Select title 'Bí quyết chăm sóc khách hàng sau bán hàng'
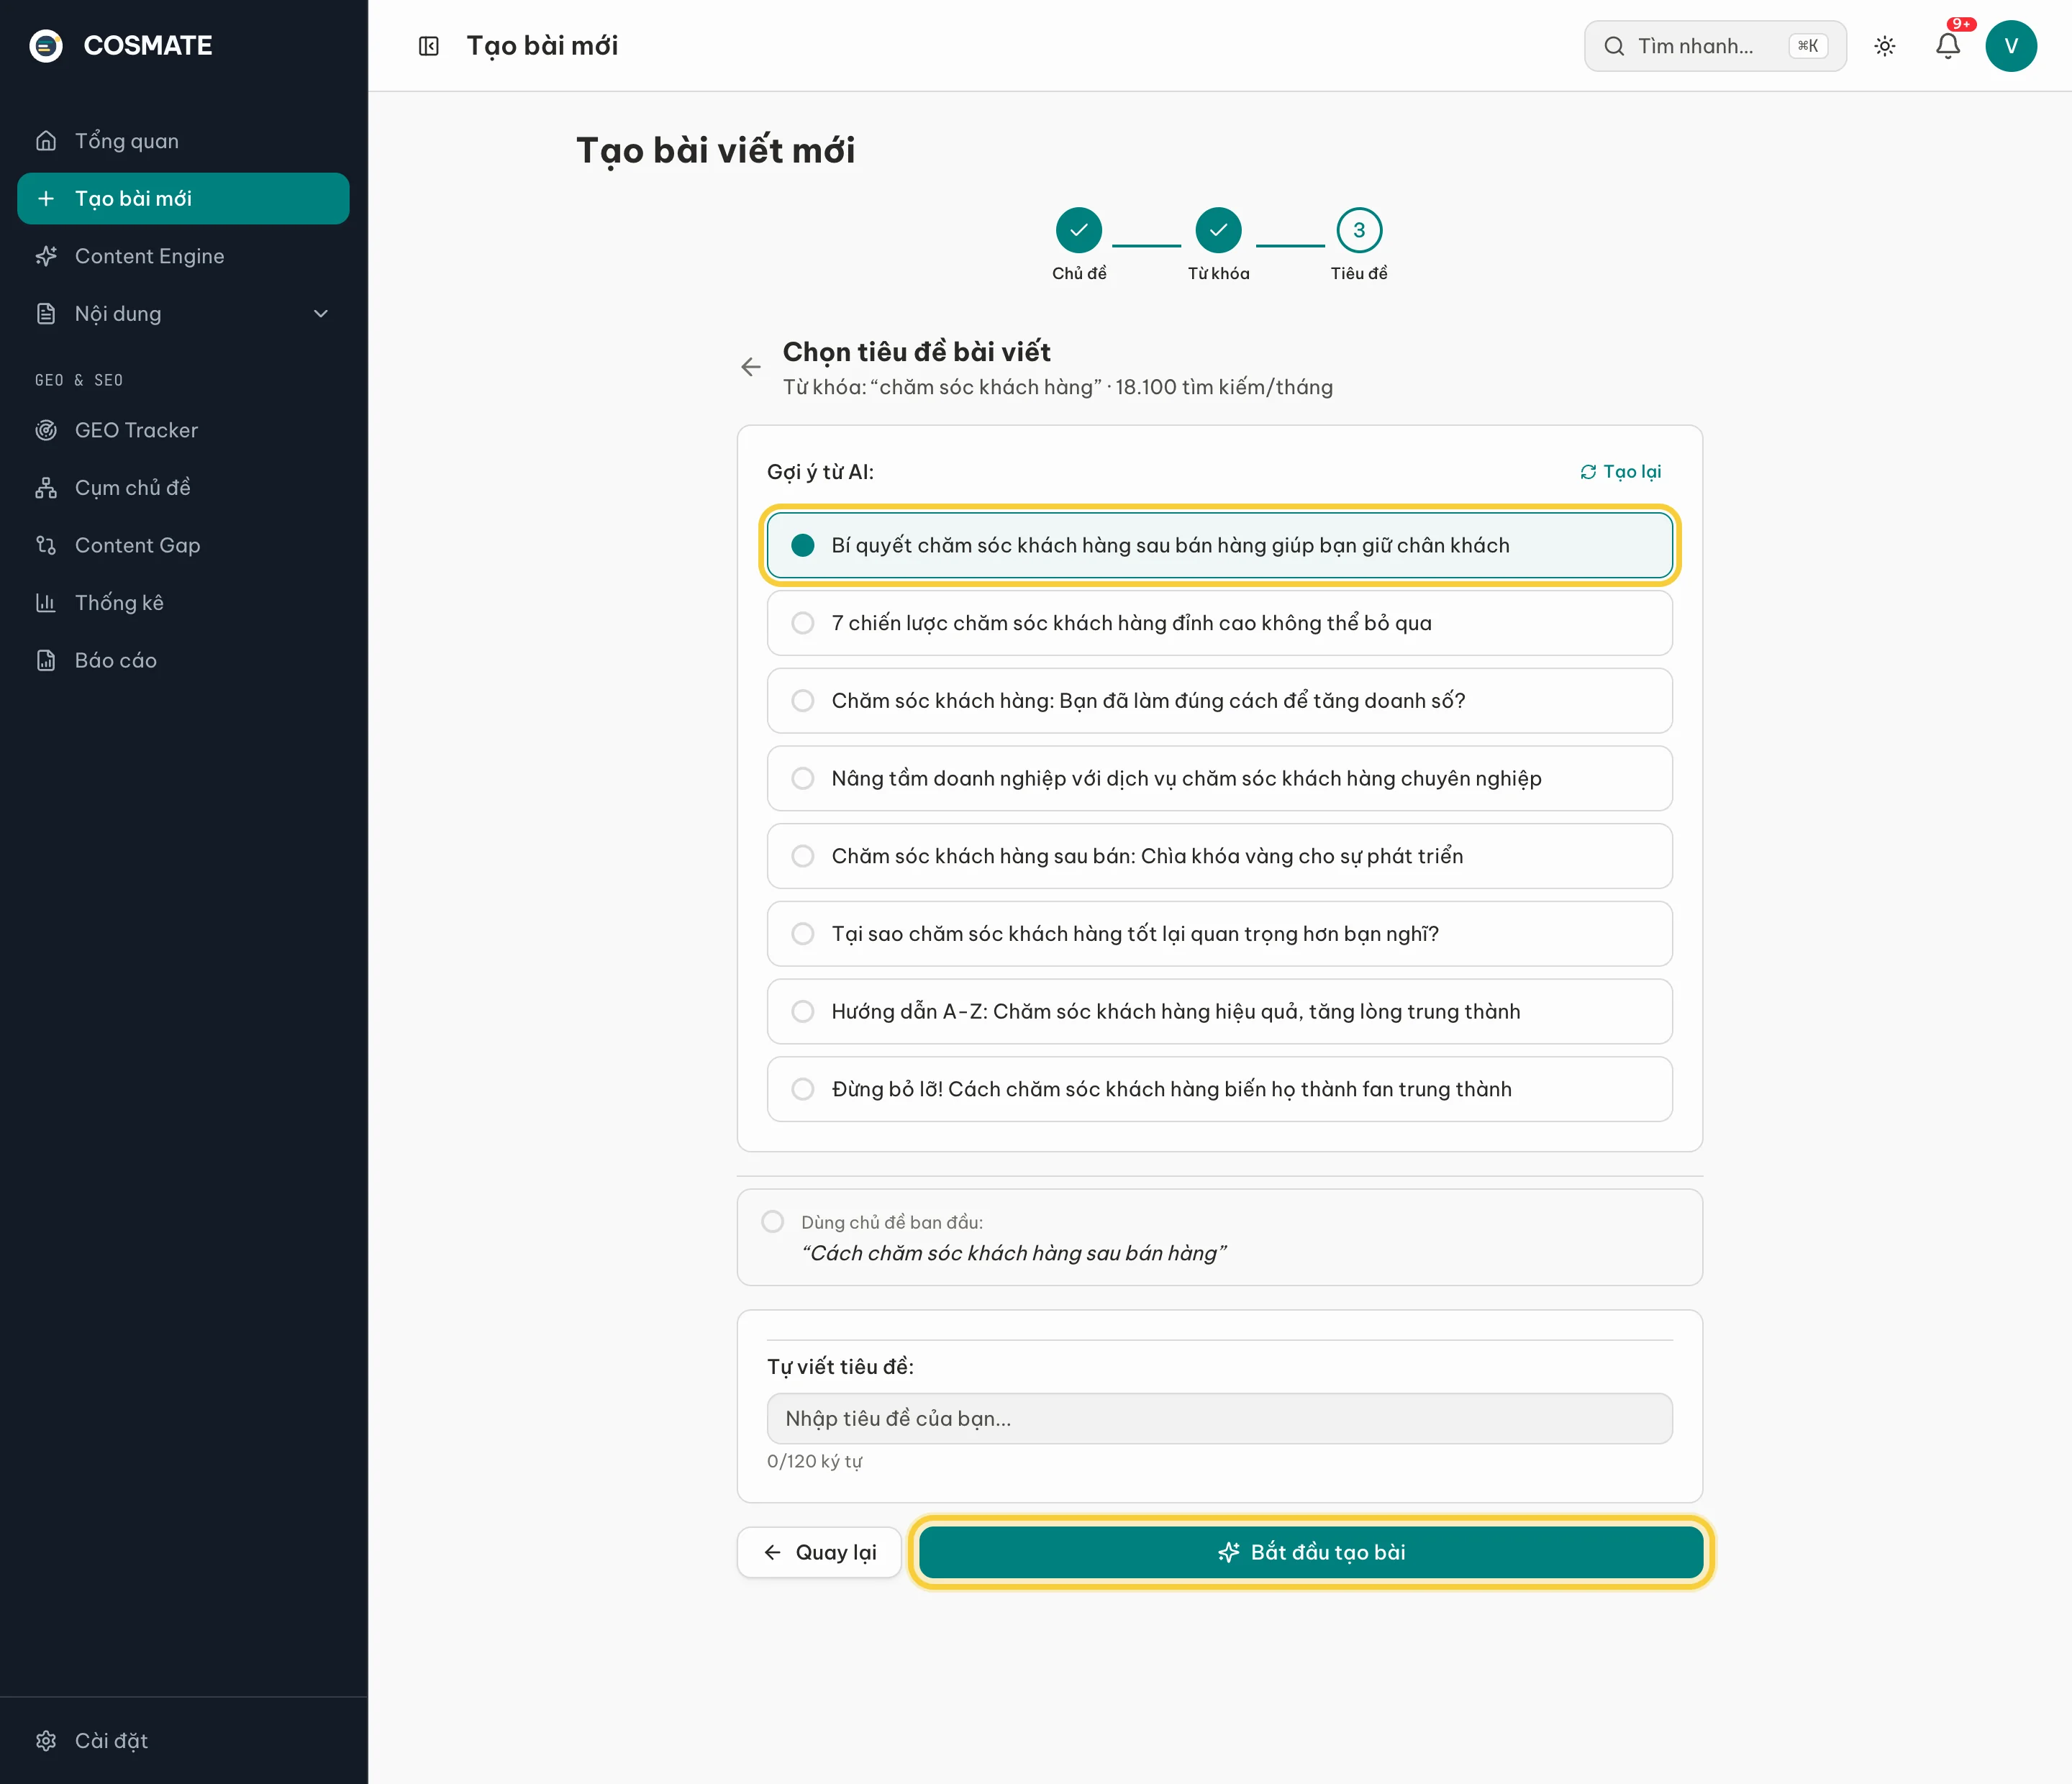 pyautogui.click(x=1219, y=545)
